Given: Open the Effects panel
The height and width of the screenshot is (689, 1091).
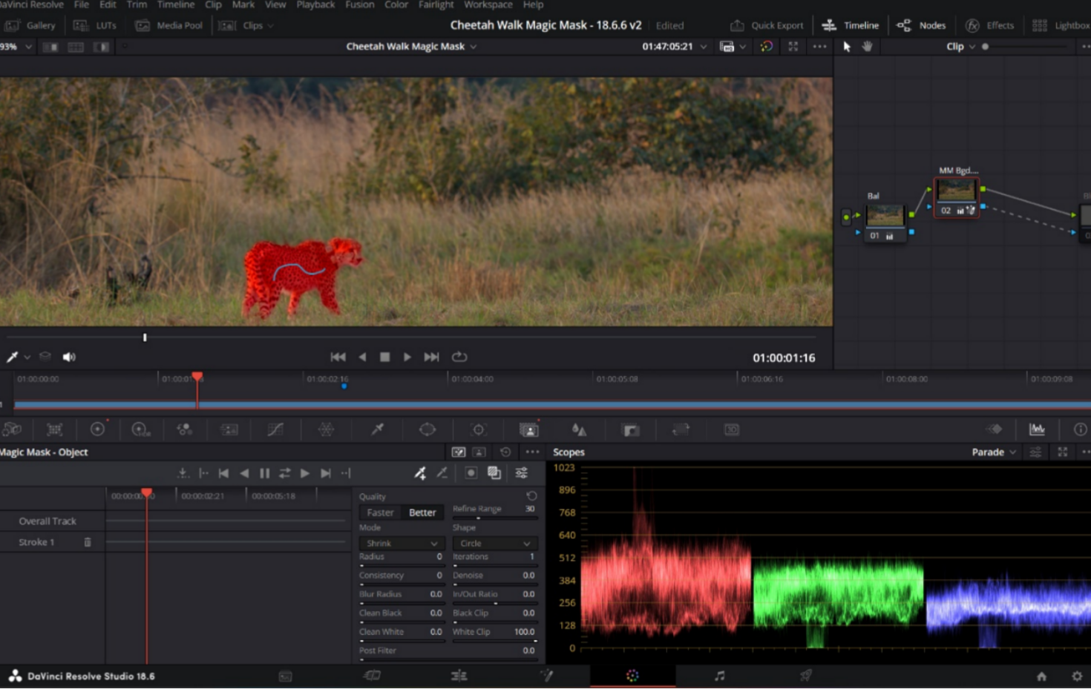Looking at the screenshot, I should click(989, 25).
